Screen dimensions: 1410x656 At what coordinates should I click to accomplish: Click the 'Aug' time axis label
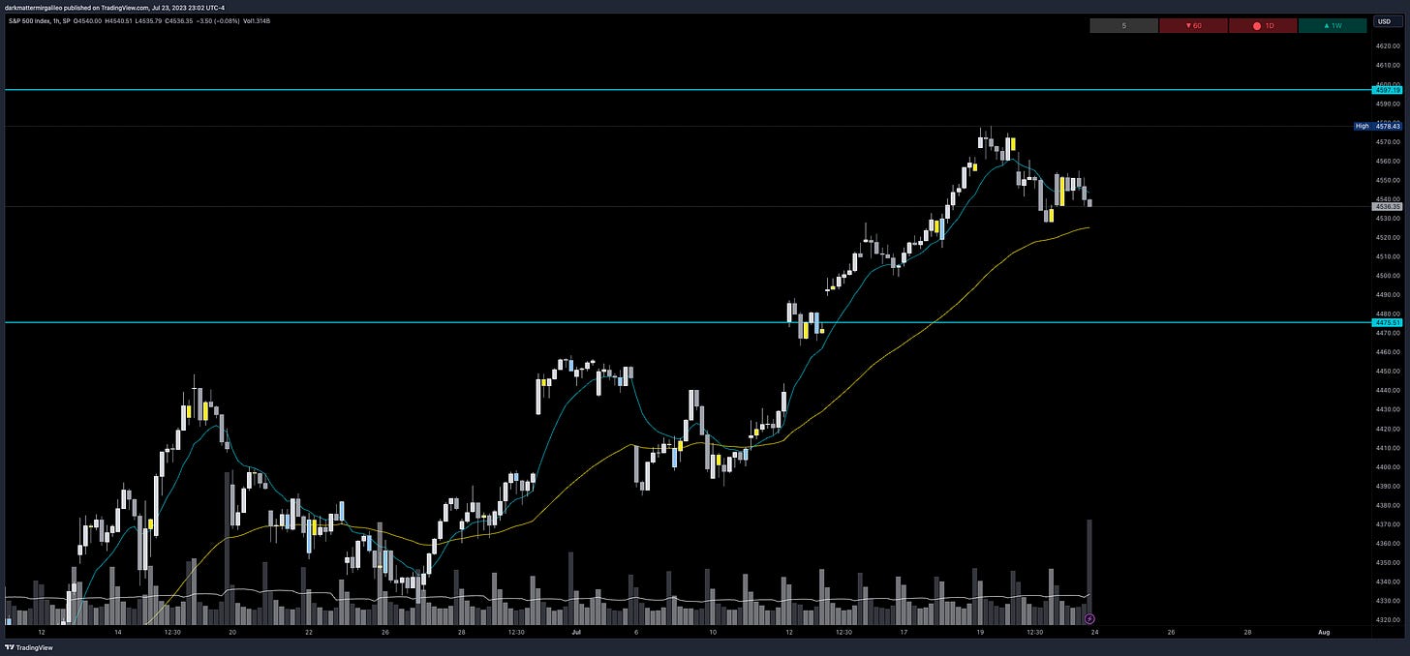coord(1324,631)
